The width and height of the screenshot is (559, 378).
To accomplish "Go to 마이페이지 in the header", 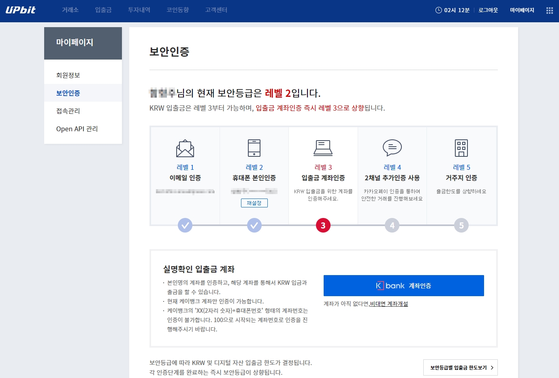I will point(522,10).
